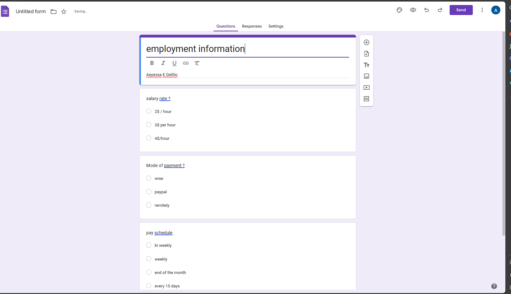Choose the 4$/hour radio button
Viewport: 511px width, 294px height.
(x=149, y=138)
